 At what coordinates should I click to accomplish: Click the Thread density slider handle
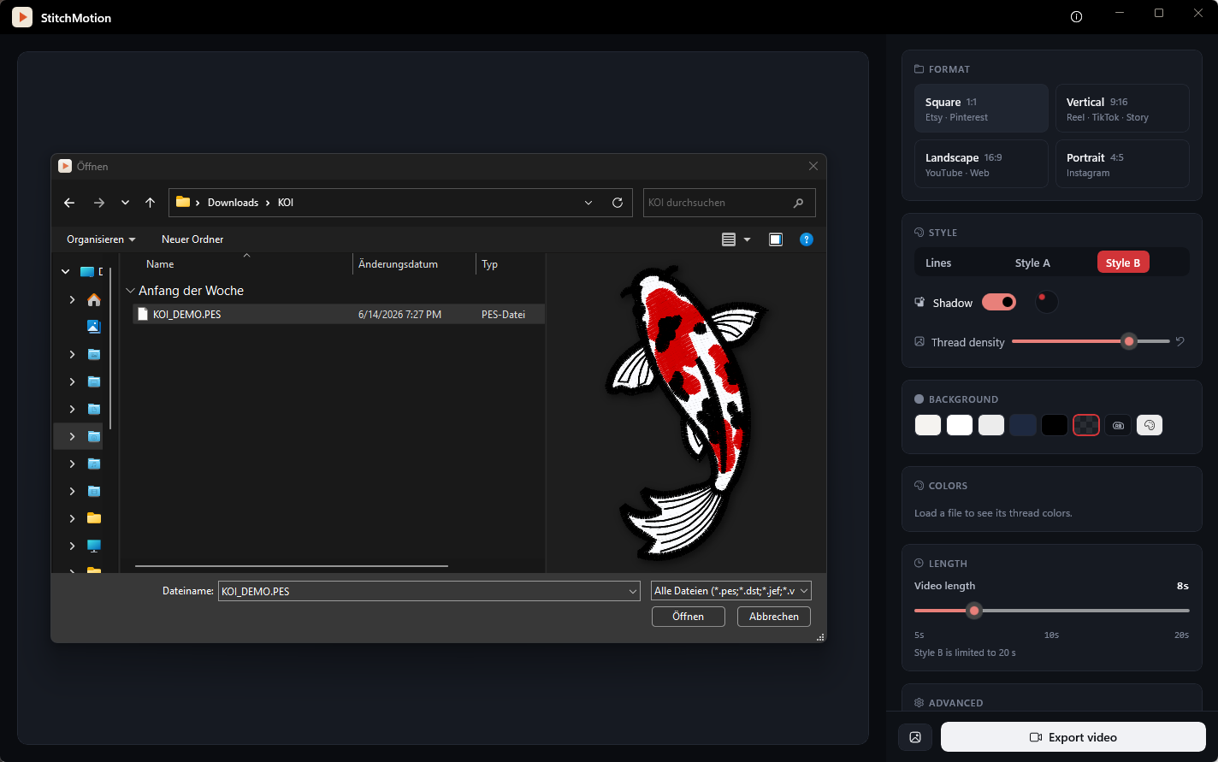coord(1129,341)
